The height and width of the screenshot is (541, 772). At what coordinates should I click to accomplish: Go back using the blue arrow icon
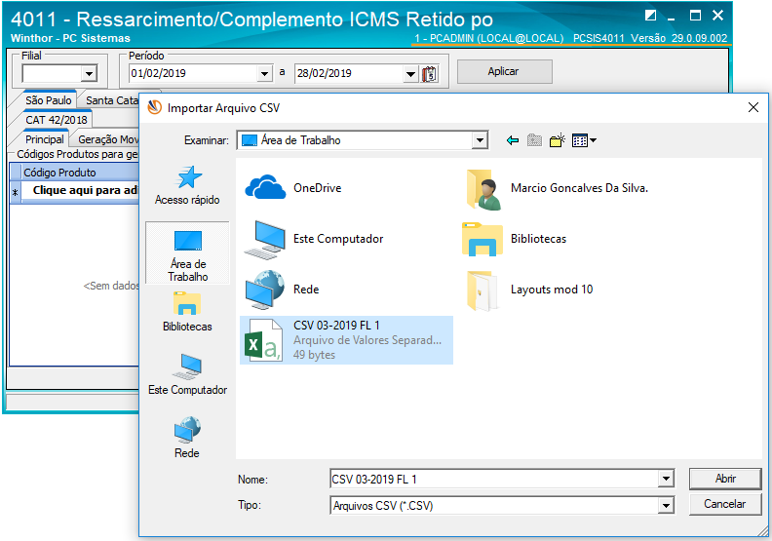513,140
